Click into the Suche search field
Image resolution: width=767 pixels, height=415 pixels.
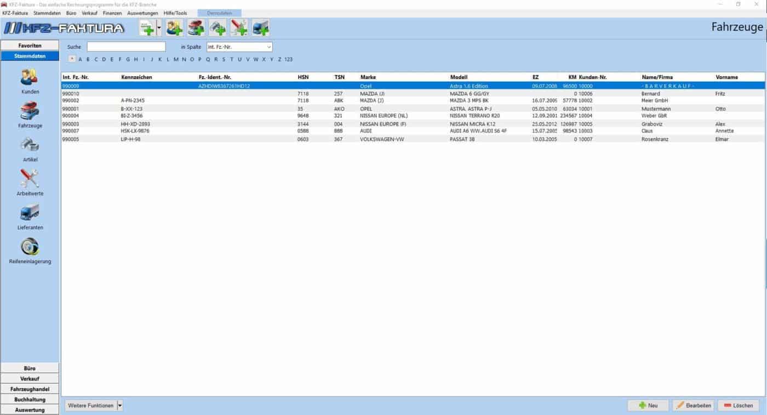click(x=126, y=47)
